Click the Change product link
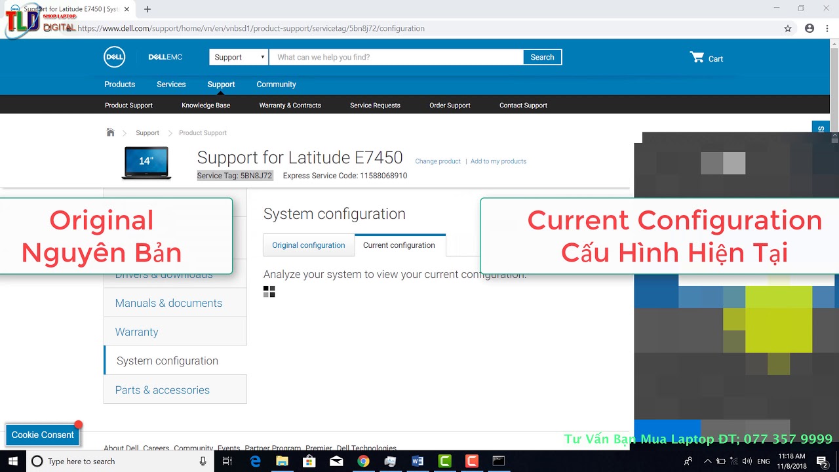839x472 pixels. pyautogui.click(x=438, y=161)
